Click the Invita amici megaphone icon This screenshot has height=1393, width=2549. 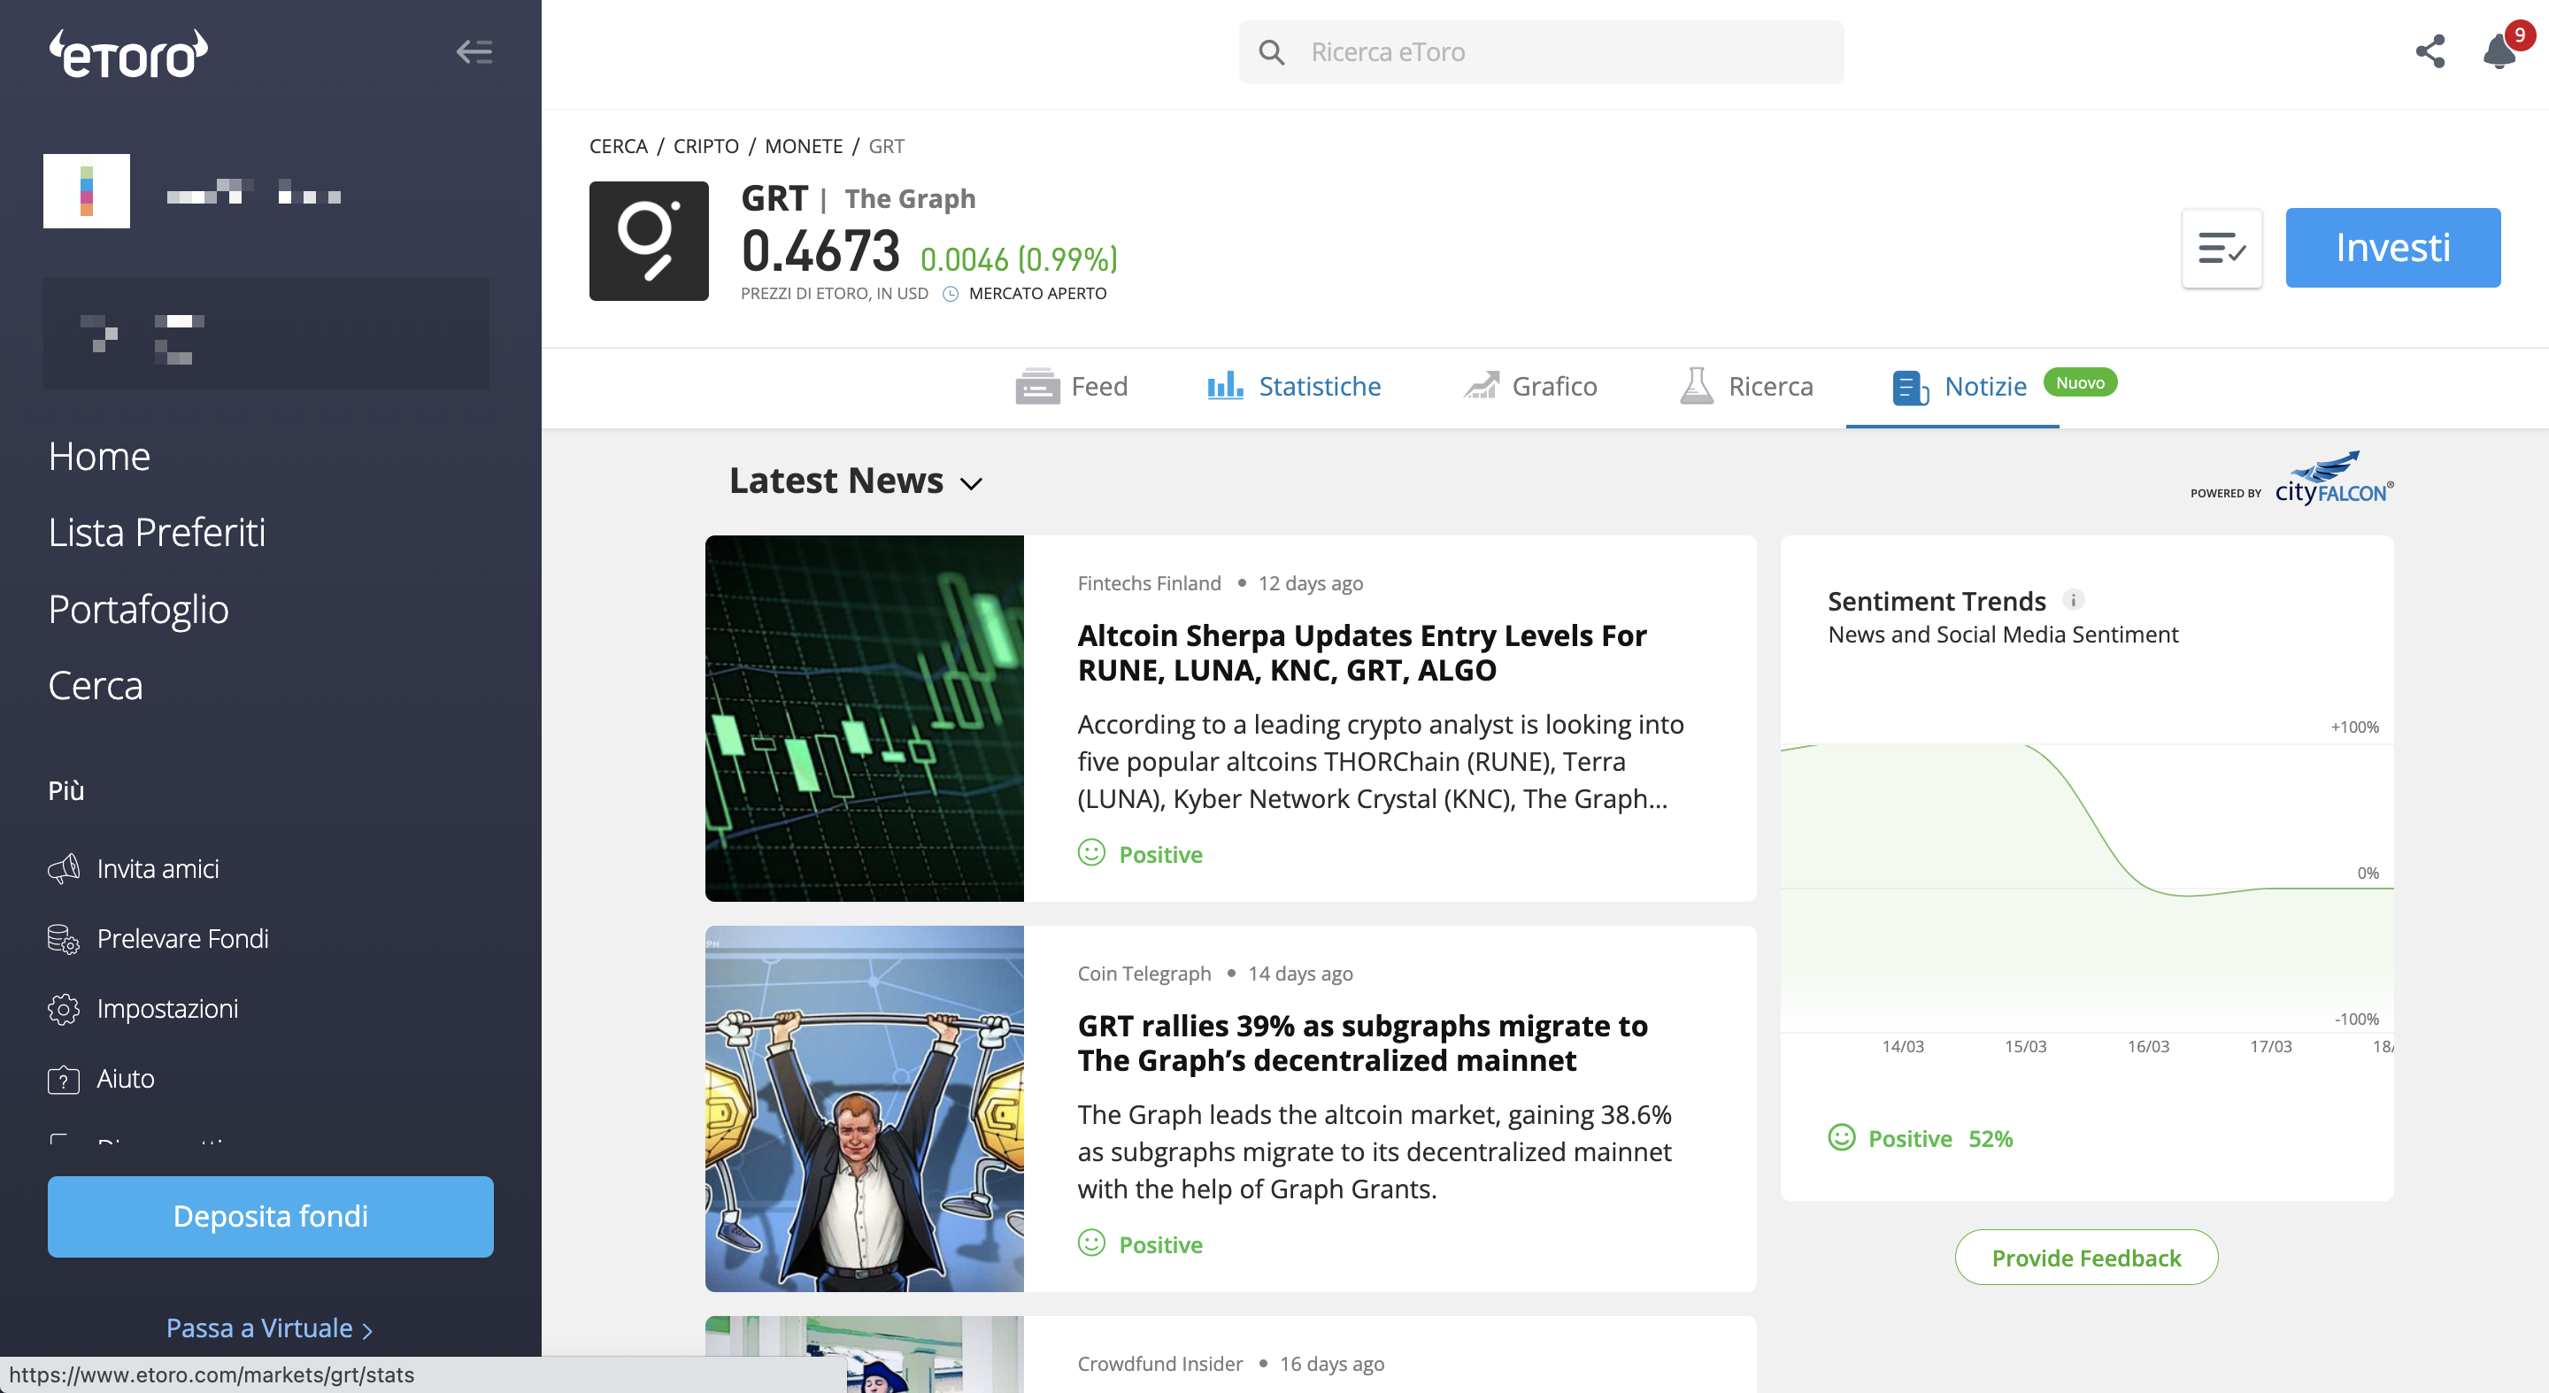(64, 869)
